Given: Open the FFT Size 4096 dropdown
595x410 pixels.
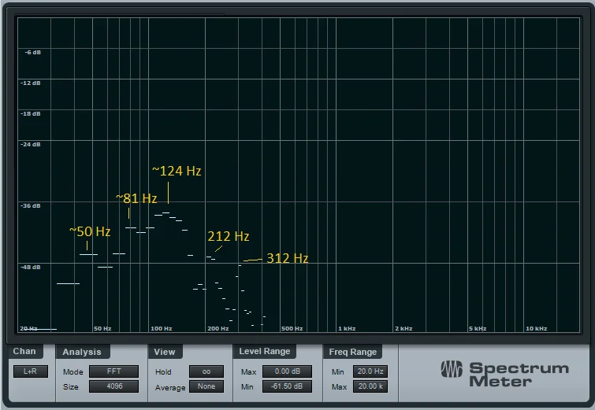Looking at the screenshot, I should pyautogui.click(x=113, y=386).
